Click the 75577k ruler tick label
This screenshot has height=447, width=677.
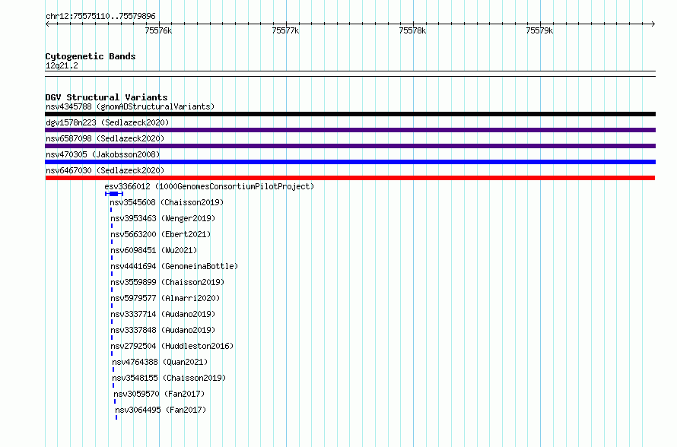coord(285,30)
